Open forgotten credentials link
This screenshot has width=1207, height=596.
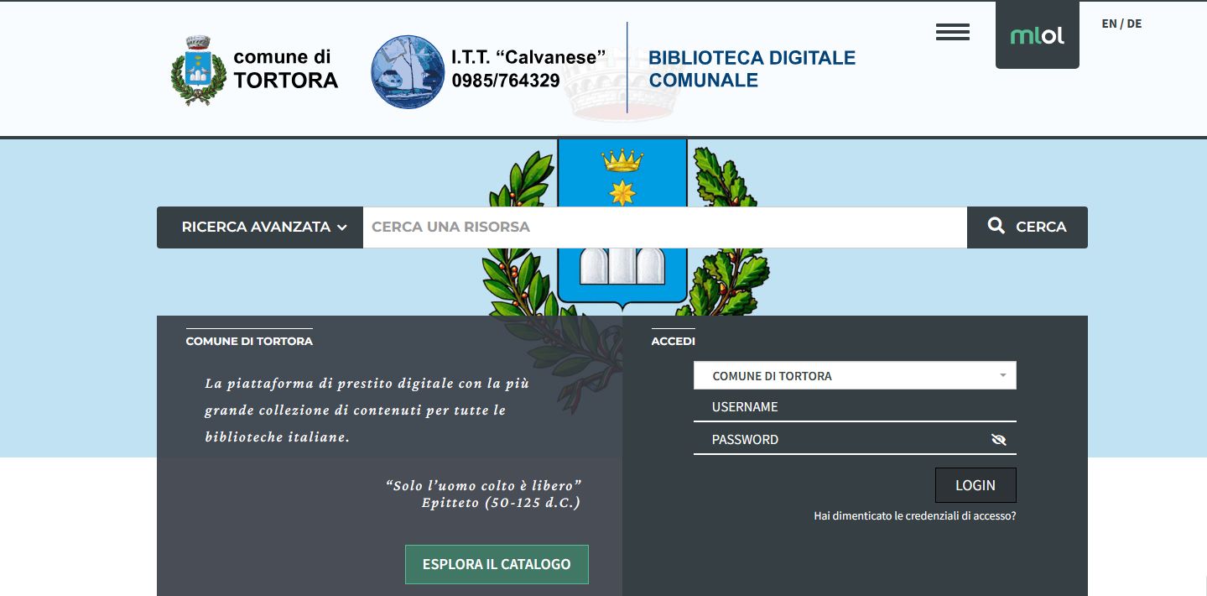pos(914,516)
